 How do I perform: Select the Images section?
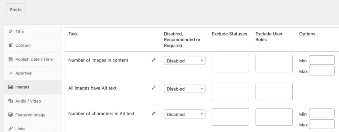click(x=33, y=87)
